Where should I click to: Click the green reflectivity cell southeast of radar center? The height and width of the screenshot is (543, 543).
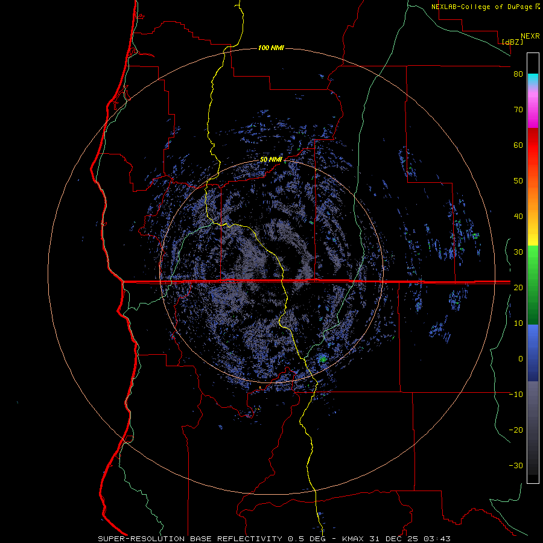(x=323, y=359)
